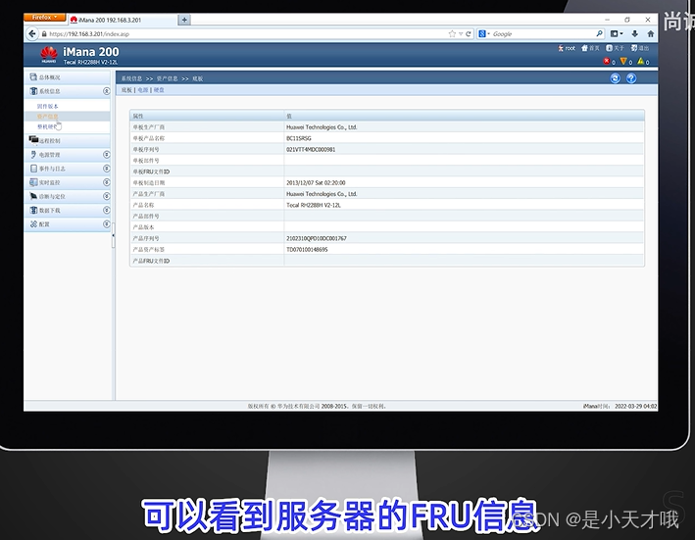Expand the 事件与日志 section chevron
695x540 pixels.
107,169
